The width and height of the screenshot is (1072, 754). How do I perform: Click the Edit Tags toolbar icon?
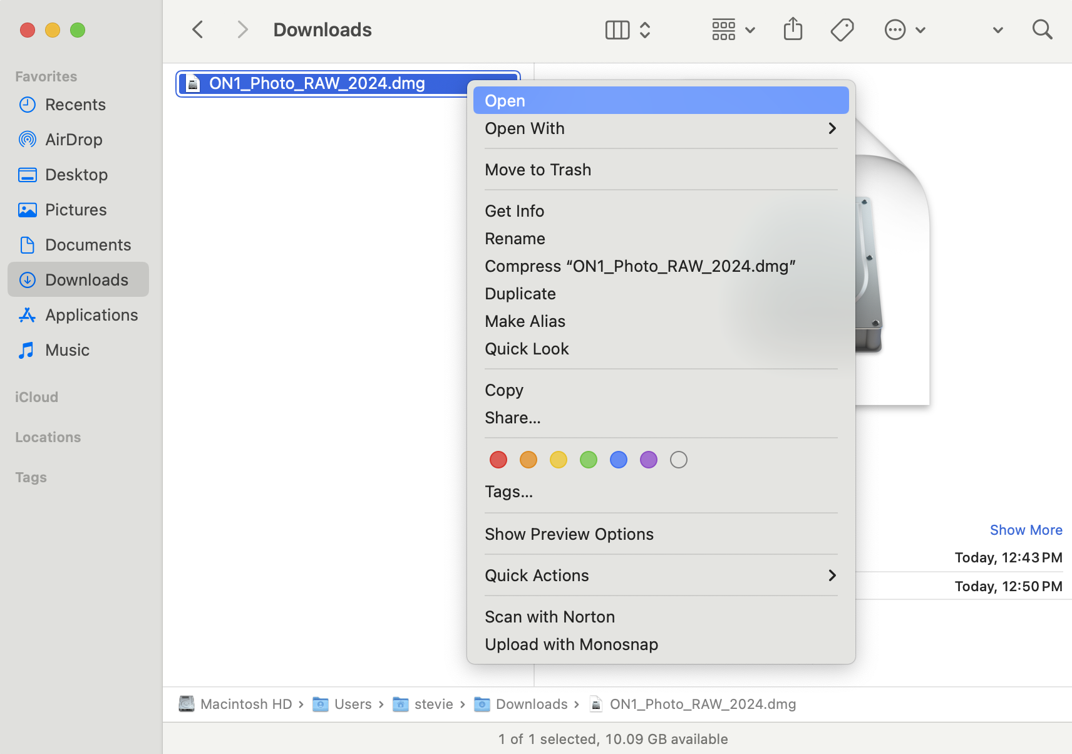(x=842, y=29)
